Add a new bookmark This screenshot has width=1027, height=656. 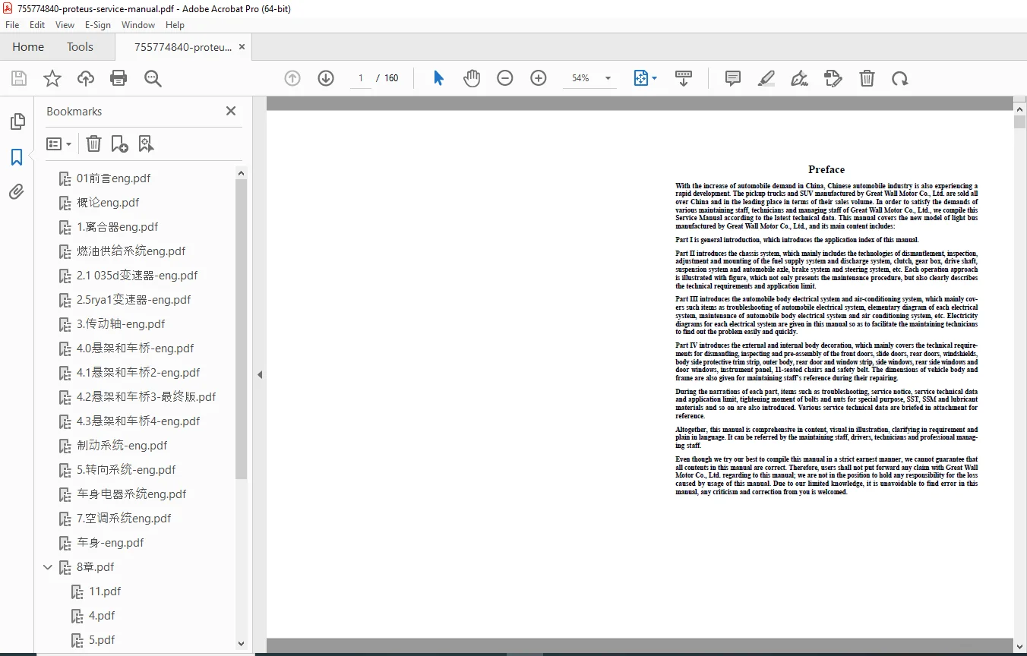tap(119, 143)
